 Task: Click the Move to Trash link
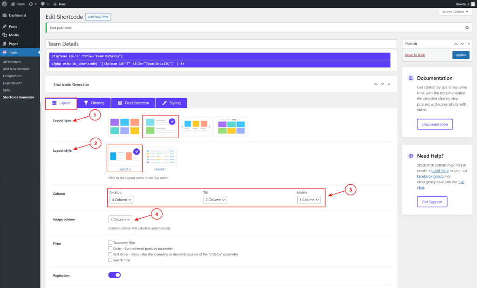tap(415, 55)
